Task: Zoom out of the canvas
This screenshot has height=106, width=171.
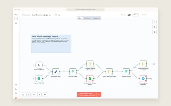Action: (x=34, y=95)
